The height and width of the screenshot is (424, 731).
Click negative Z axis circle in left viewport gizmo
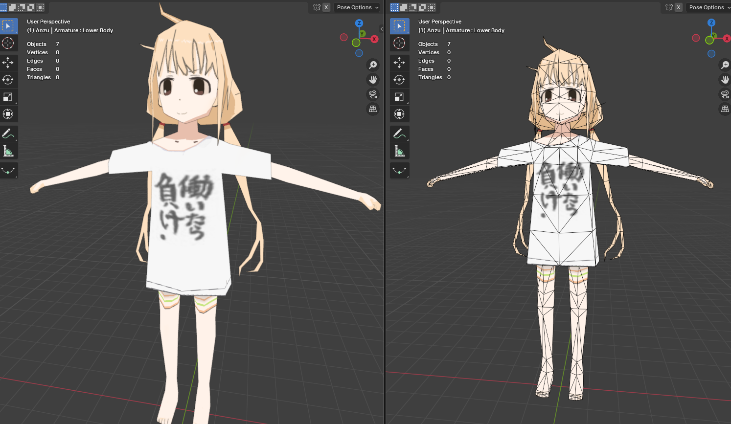click(x=359, y=53)
